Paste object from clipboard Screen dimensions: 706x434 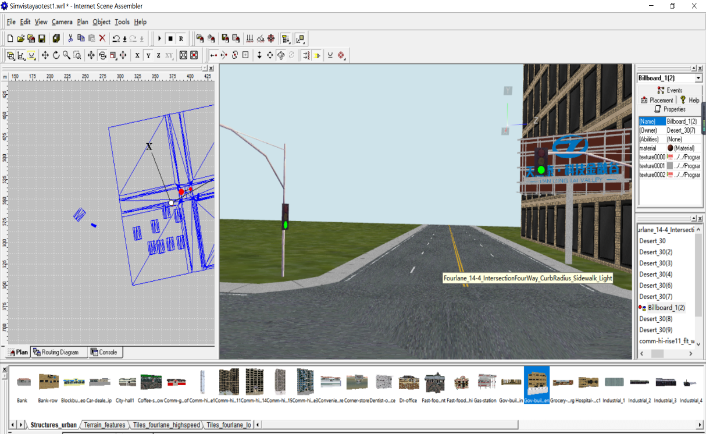(91, 39)
